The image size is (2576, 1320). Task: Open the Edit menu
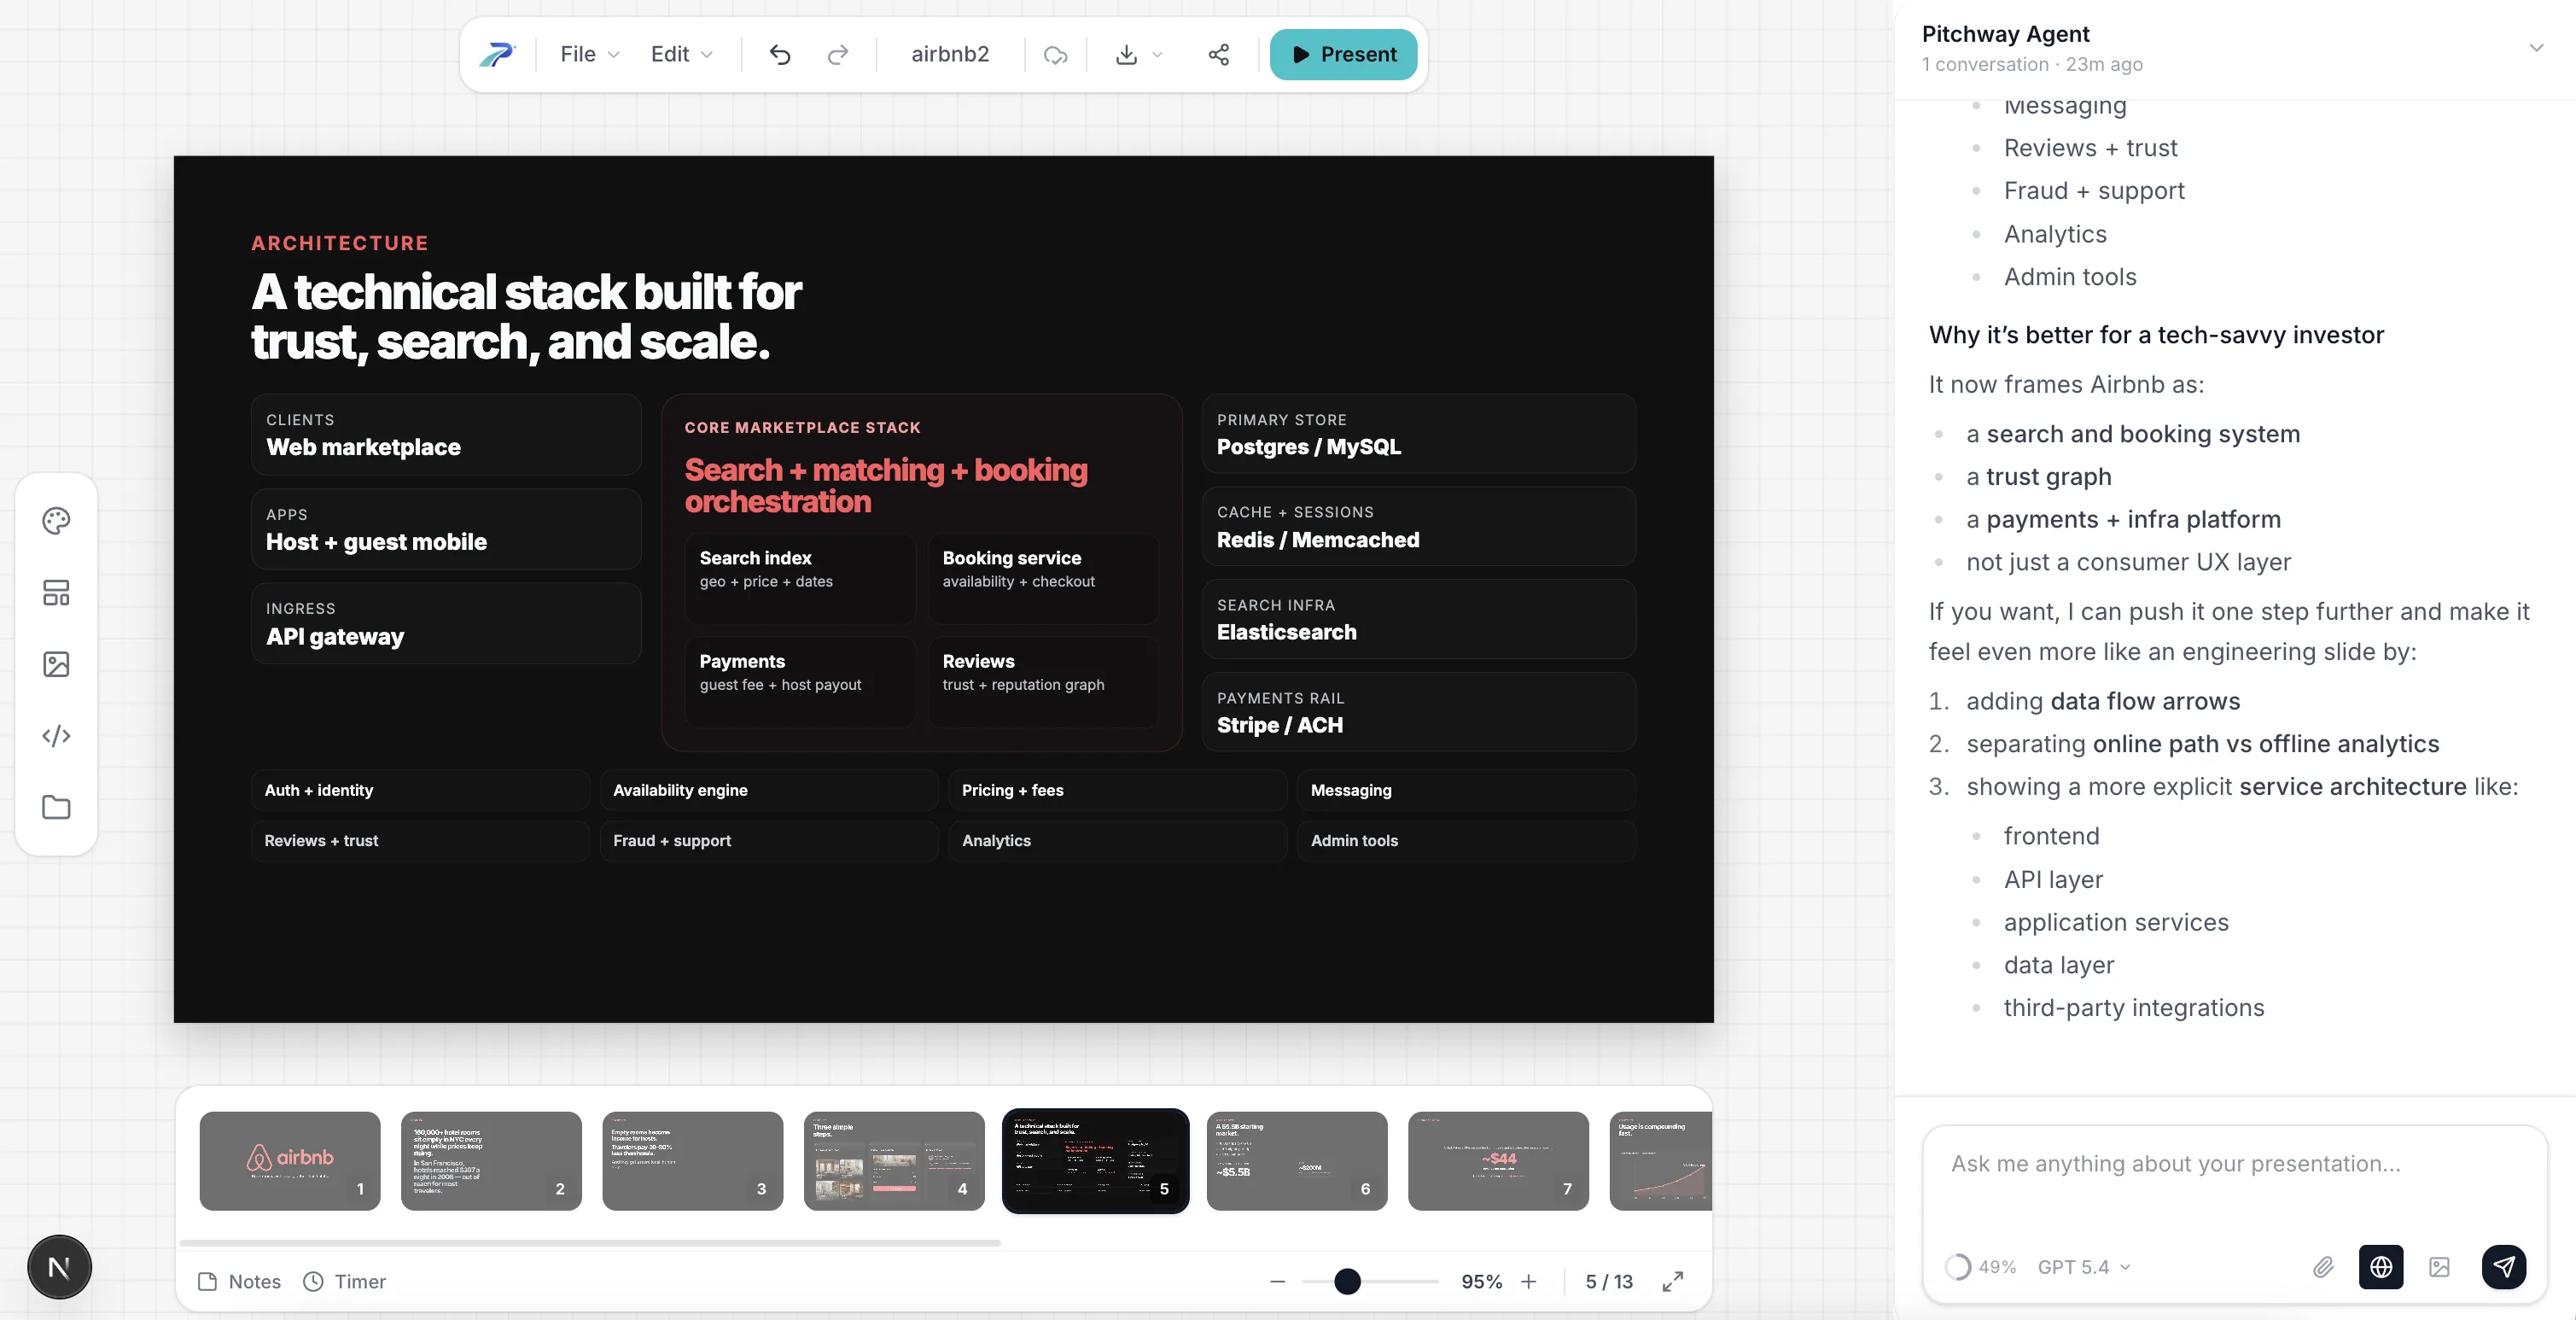tap(681, 55)
